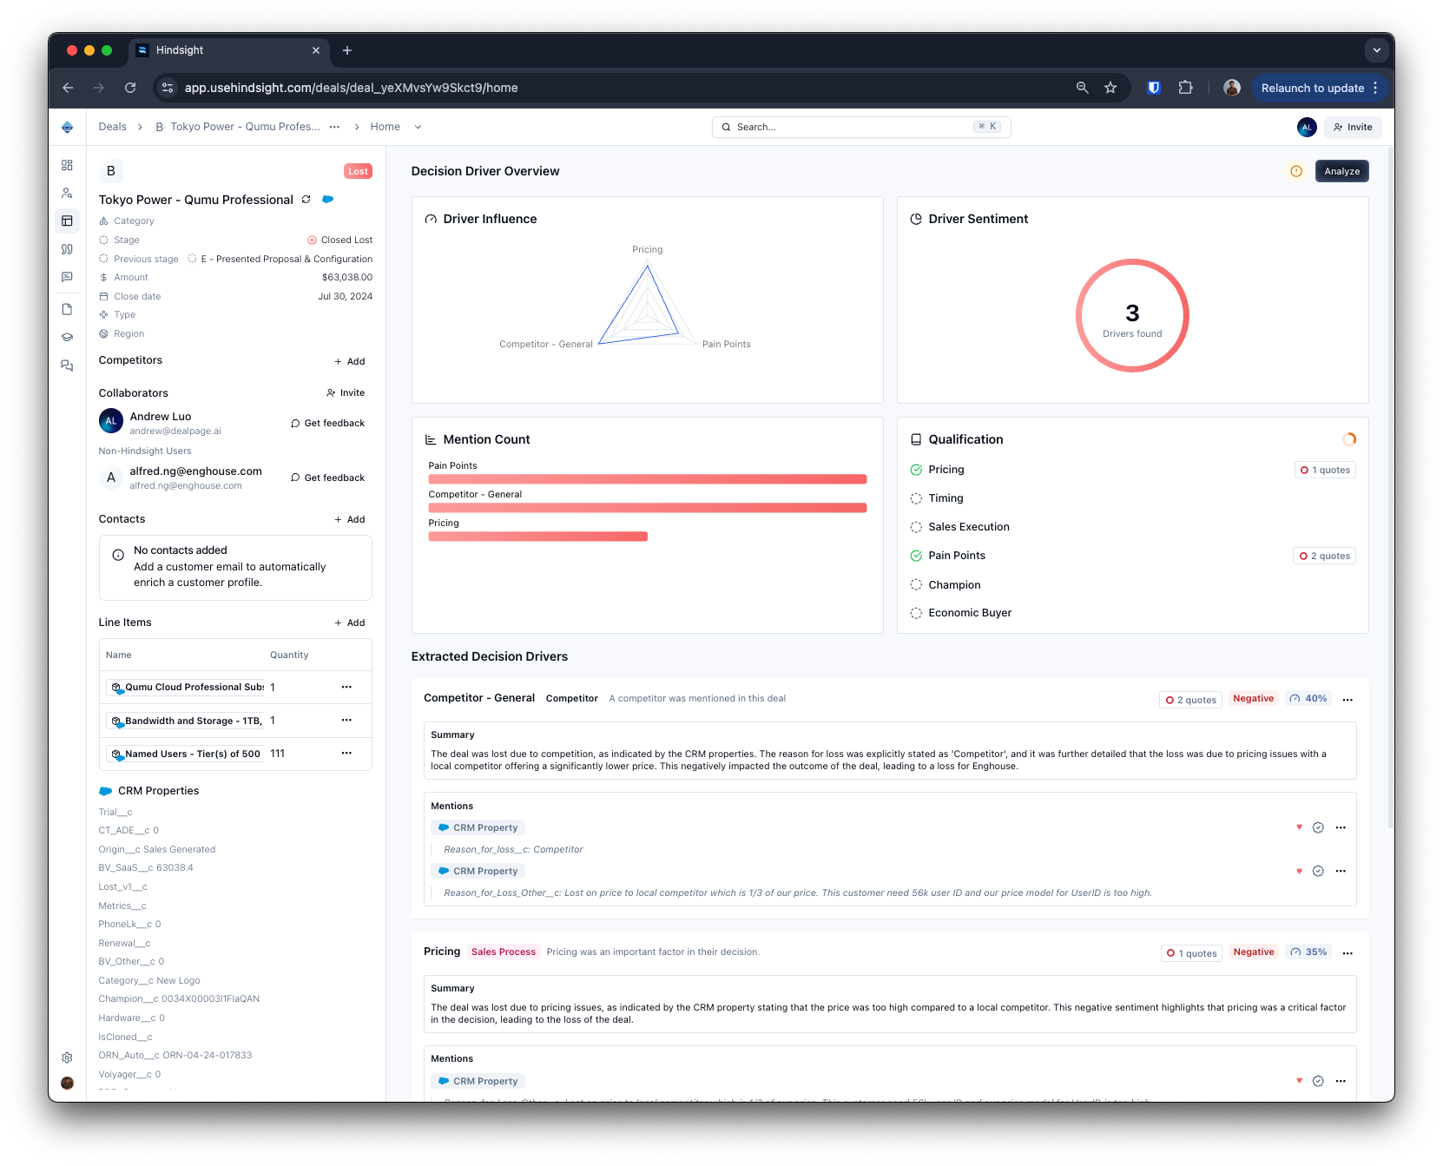Click the user avatar at the sidebar bottom
The height and width of the screenshot is (1166, 1443).
[x=67, y=1083]
